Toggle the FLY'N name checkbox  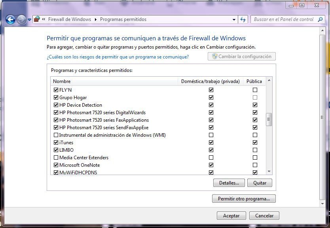click(56, 90)
